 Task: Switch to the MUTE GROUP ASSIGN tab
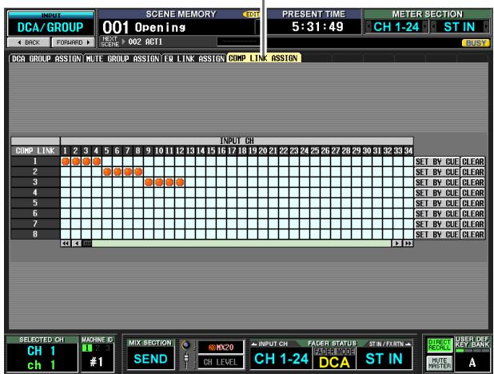click(x=122, y=58)
